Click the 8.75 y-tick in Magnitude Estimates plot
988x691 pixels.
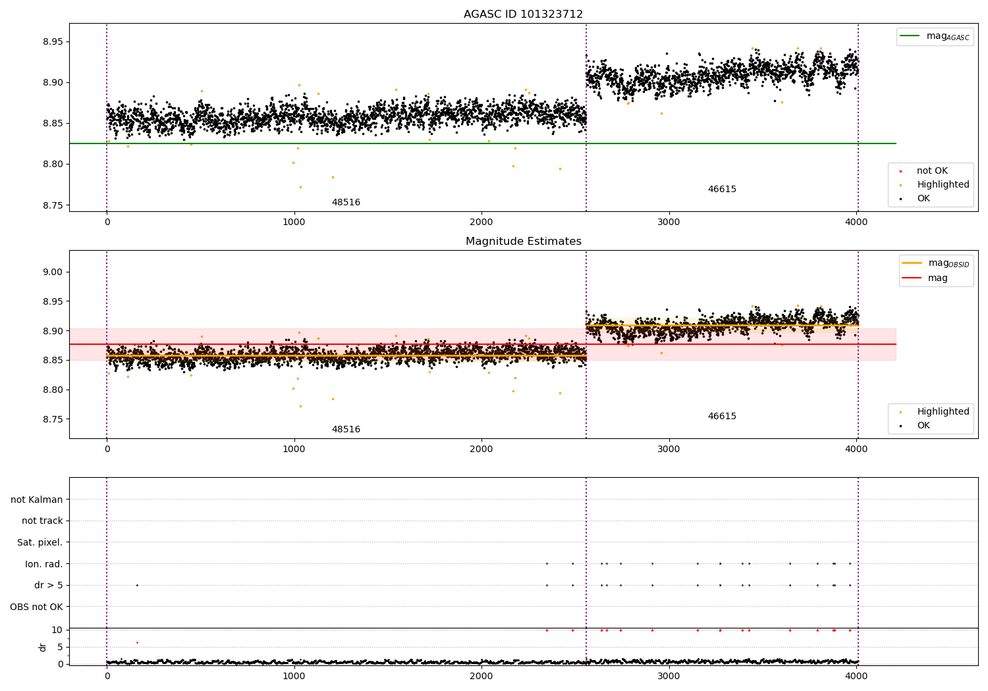(52, 420)
